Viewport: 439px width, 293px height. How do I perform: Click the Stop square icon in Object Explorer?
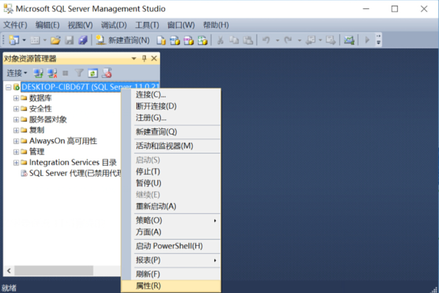[66, 73]
